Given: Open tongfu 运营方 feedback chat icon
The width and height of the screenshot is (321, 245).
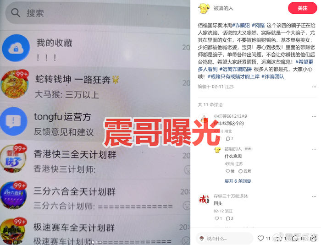Looking at the screenshot, I should [x=13, y=121].
